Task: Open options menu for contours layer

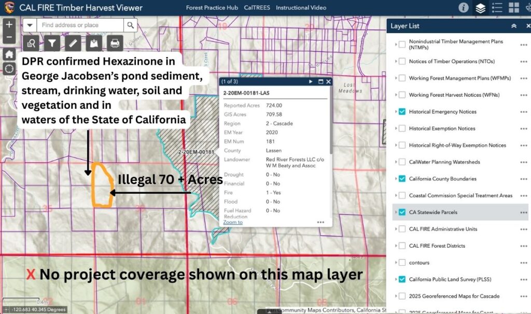Action: coord(524,263)
